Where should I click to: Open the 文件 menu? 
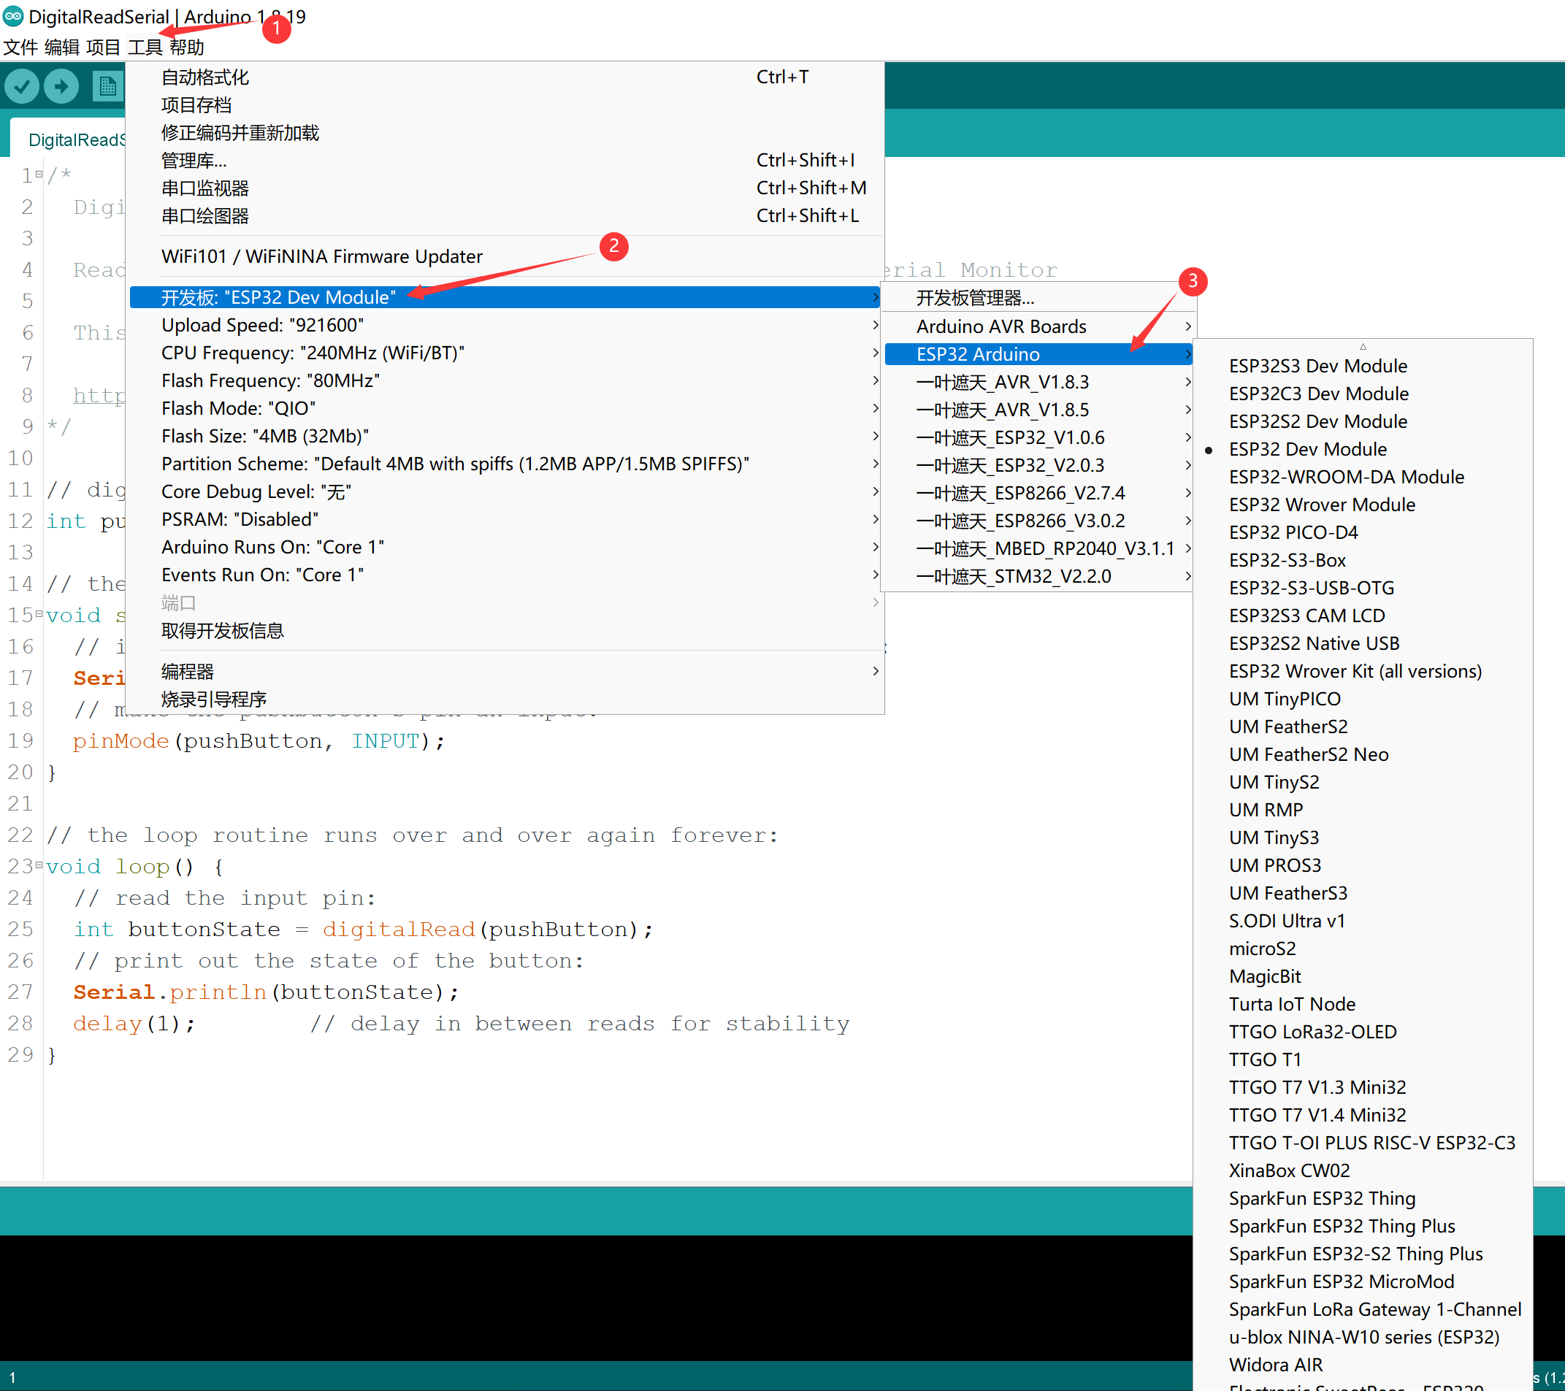(20, 47)
